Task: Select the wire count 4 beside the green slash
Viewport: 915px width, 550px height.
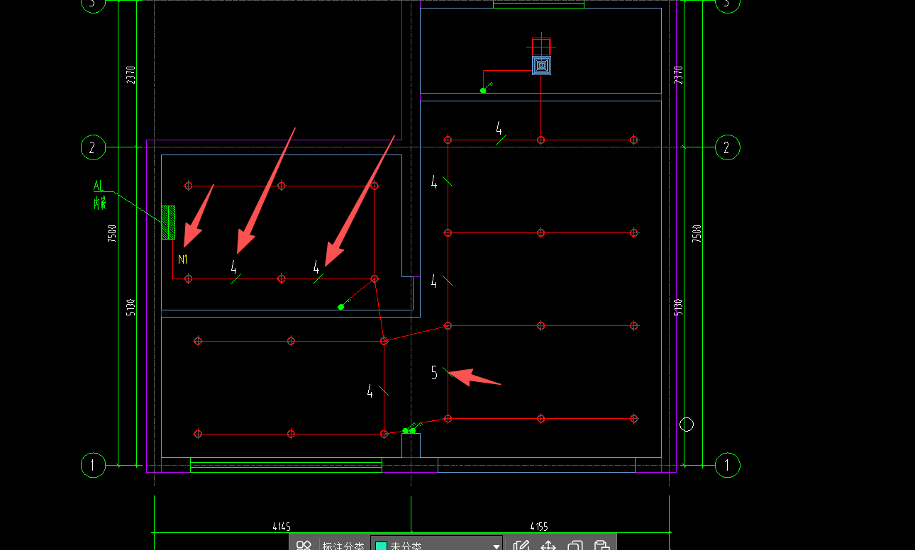Action: click(370, 391)
